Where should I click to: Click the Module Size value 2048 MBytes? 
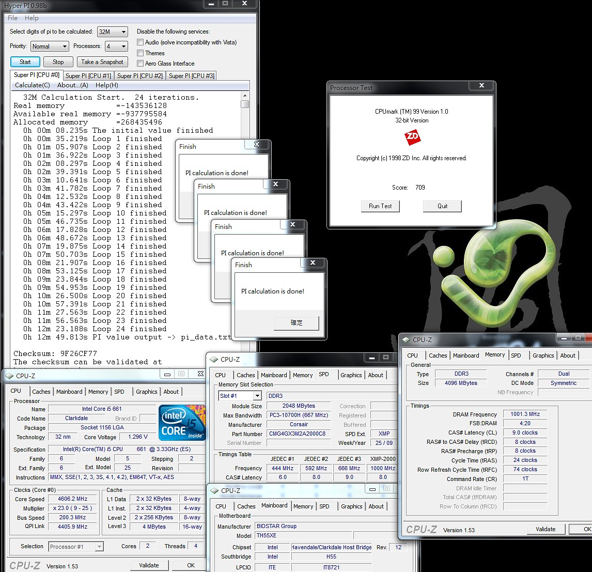(299, 406)
